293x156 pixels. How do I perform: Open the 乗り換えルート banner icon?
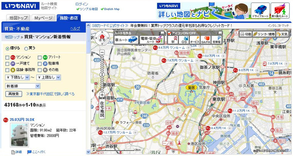(280, 11)
